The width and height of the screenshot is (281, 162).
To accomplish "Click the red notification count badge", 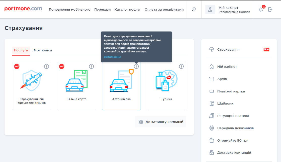I will coord(263,7).
